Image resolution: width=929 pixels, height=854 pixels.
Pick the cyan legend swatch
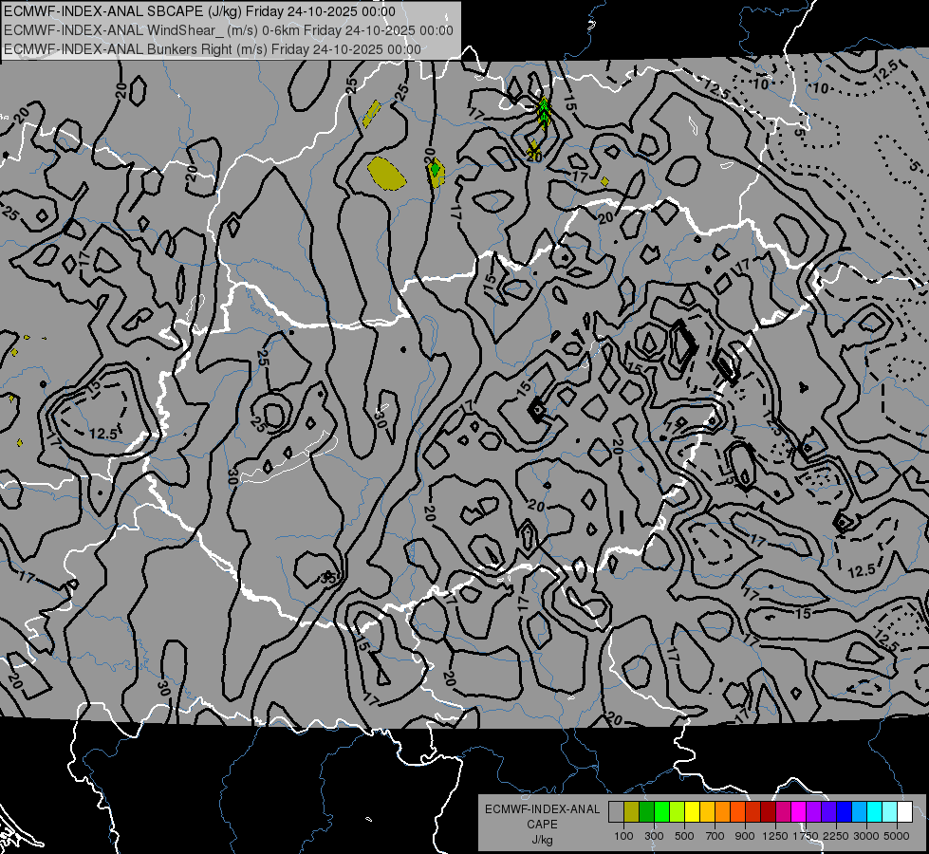pos(875,812)
